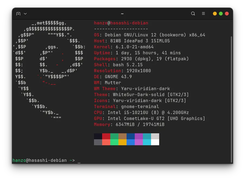
Task: Click the Theme line WhiteSur-Dark-solid
Action: click(142, 94)
